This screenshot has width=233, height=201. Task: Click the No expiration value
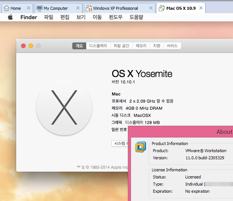pos(197,191)
